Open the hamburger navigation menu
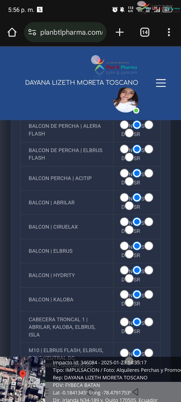181x402 pixels. (x=161, y=83)
